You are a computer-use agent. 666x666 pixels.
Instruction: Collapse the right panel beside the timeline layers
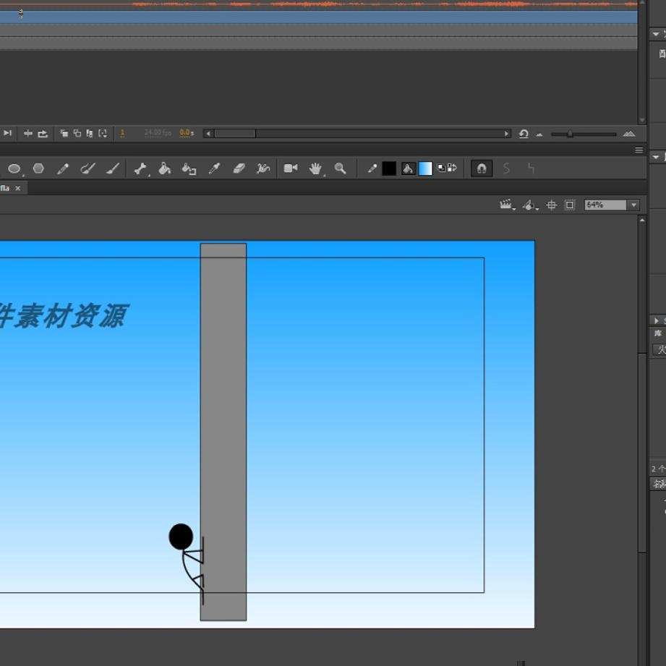tap(656, 34)
